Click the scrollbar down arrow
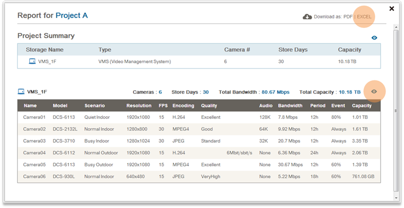404x208 pixels. 396,198
